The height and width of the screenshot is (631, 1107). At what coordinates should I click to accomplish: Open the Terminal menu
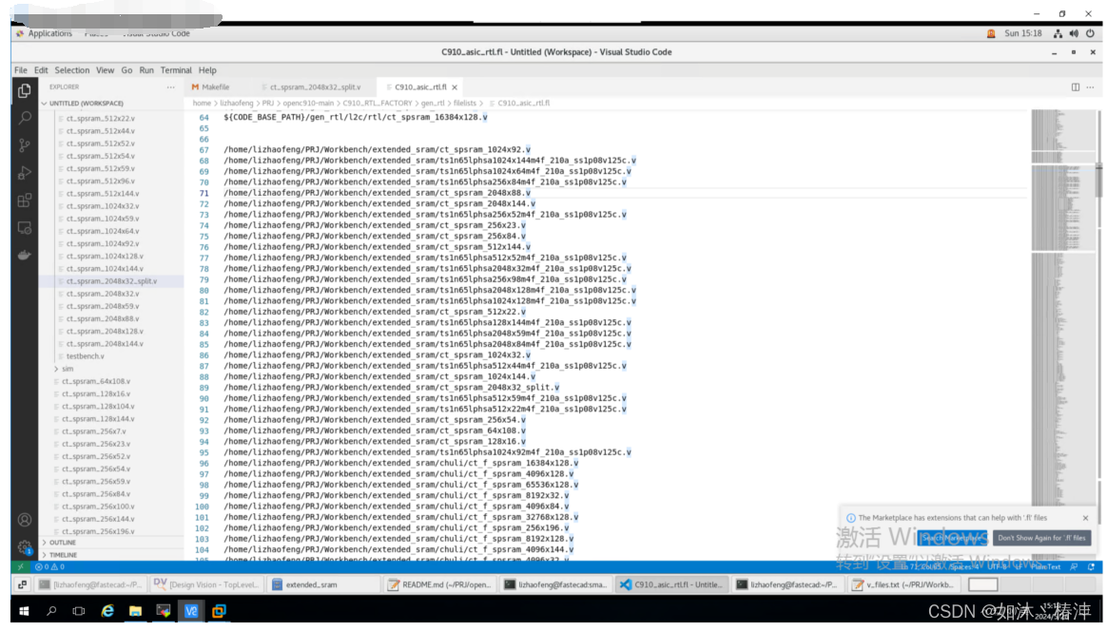tap(175, 69)
